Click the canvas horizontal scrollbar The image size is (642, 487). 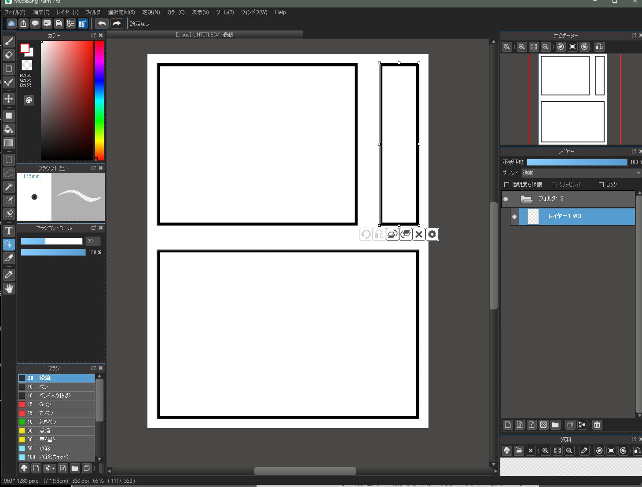305,471
